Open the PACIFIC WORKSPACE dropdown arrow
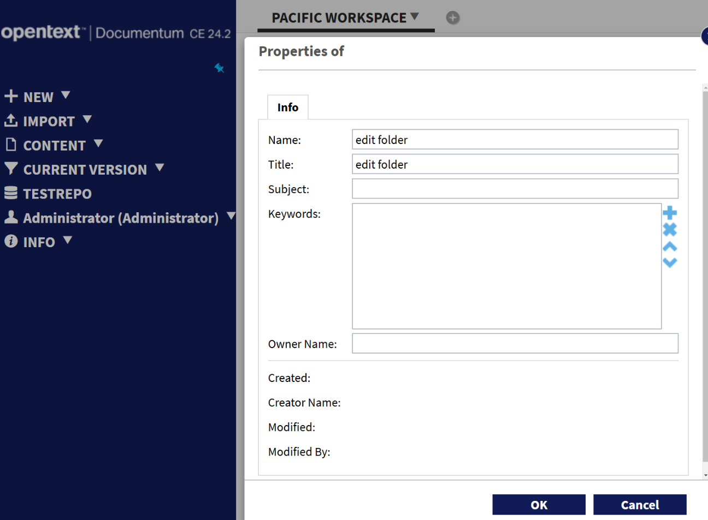The width and height of the screenshot is (708, 520). (x=415, y=16)
